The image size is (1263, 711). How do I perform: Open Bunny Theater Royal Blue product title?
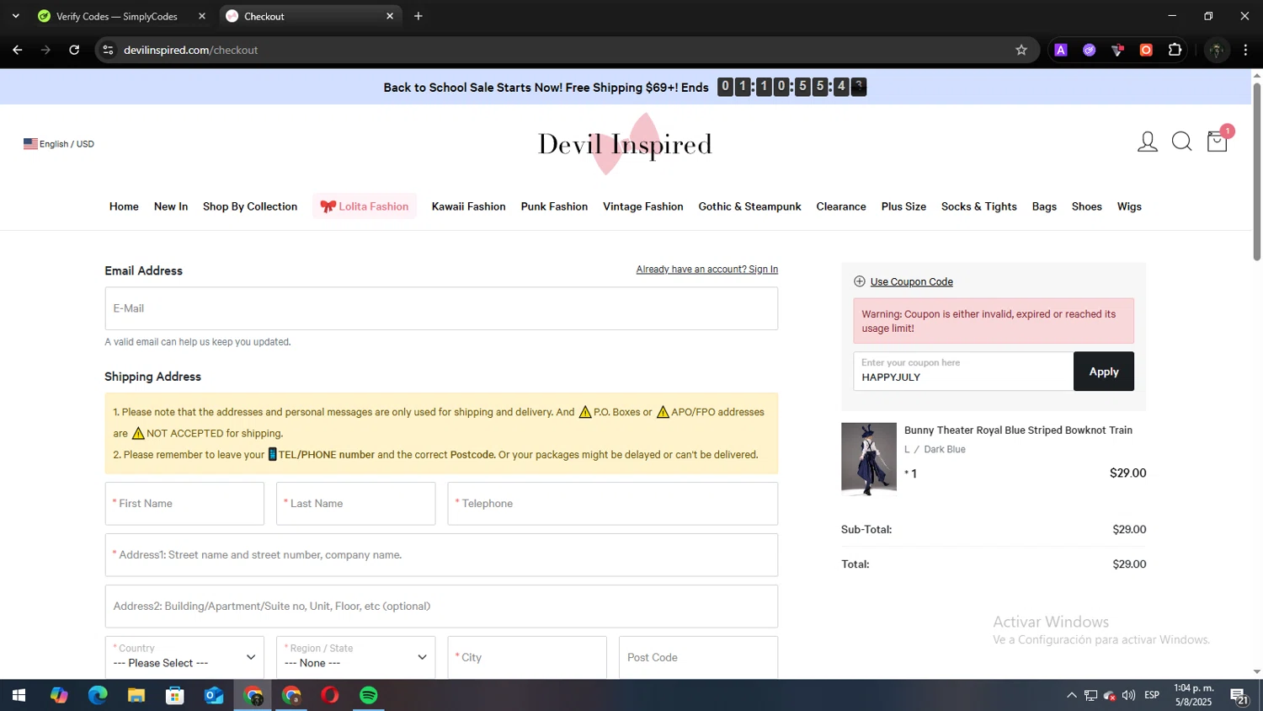coord(1018,430)
